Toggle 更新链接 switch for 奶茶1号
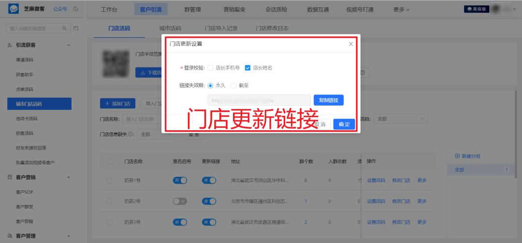Viewport: 522px width, 243px height. 209,180
